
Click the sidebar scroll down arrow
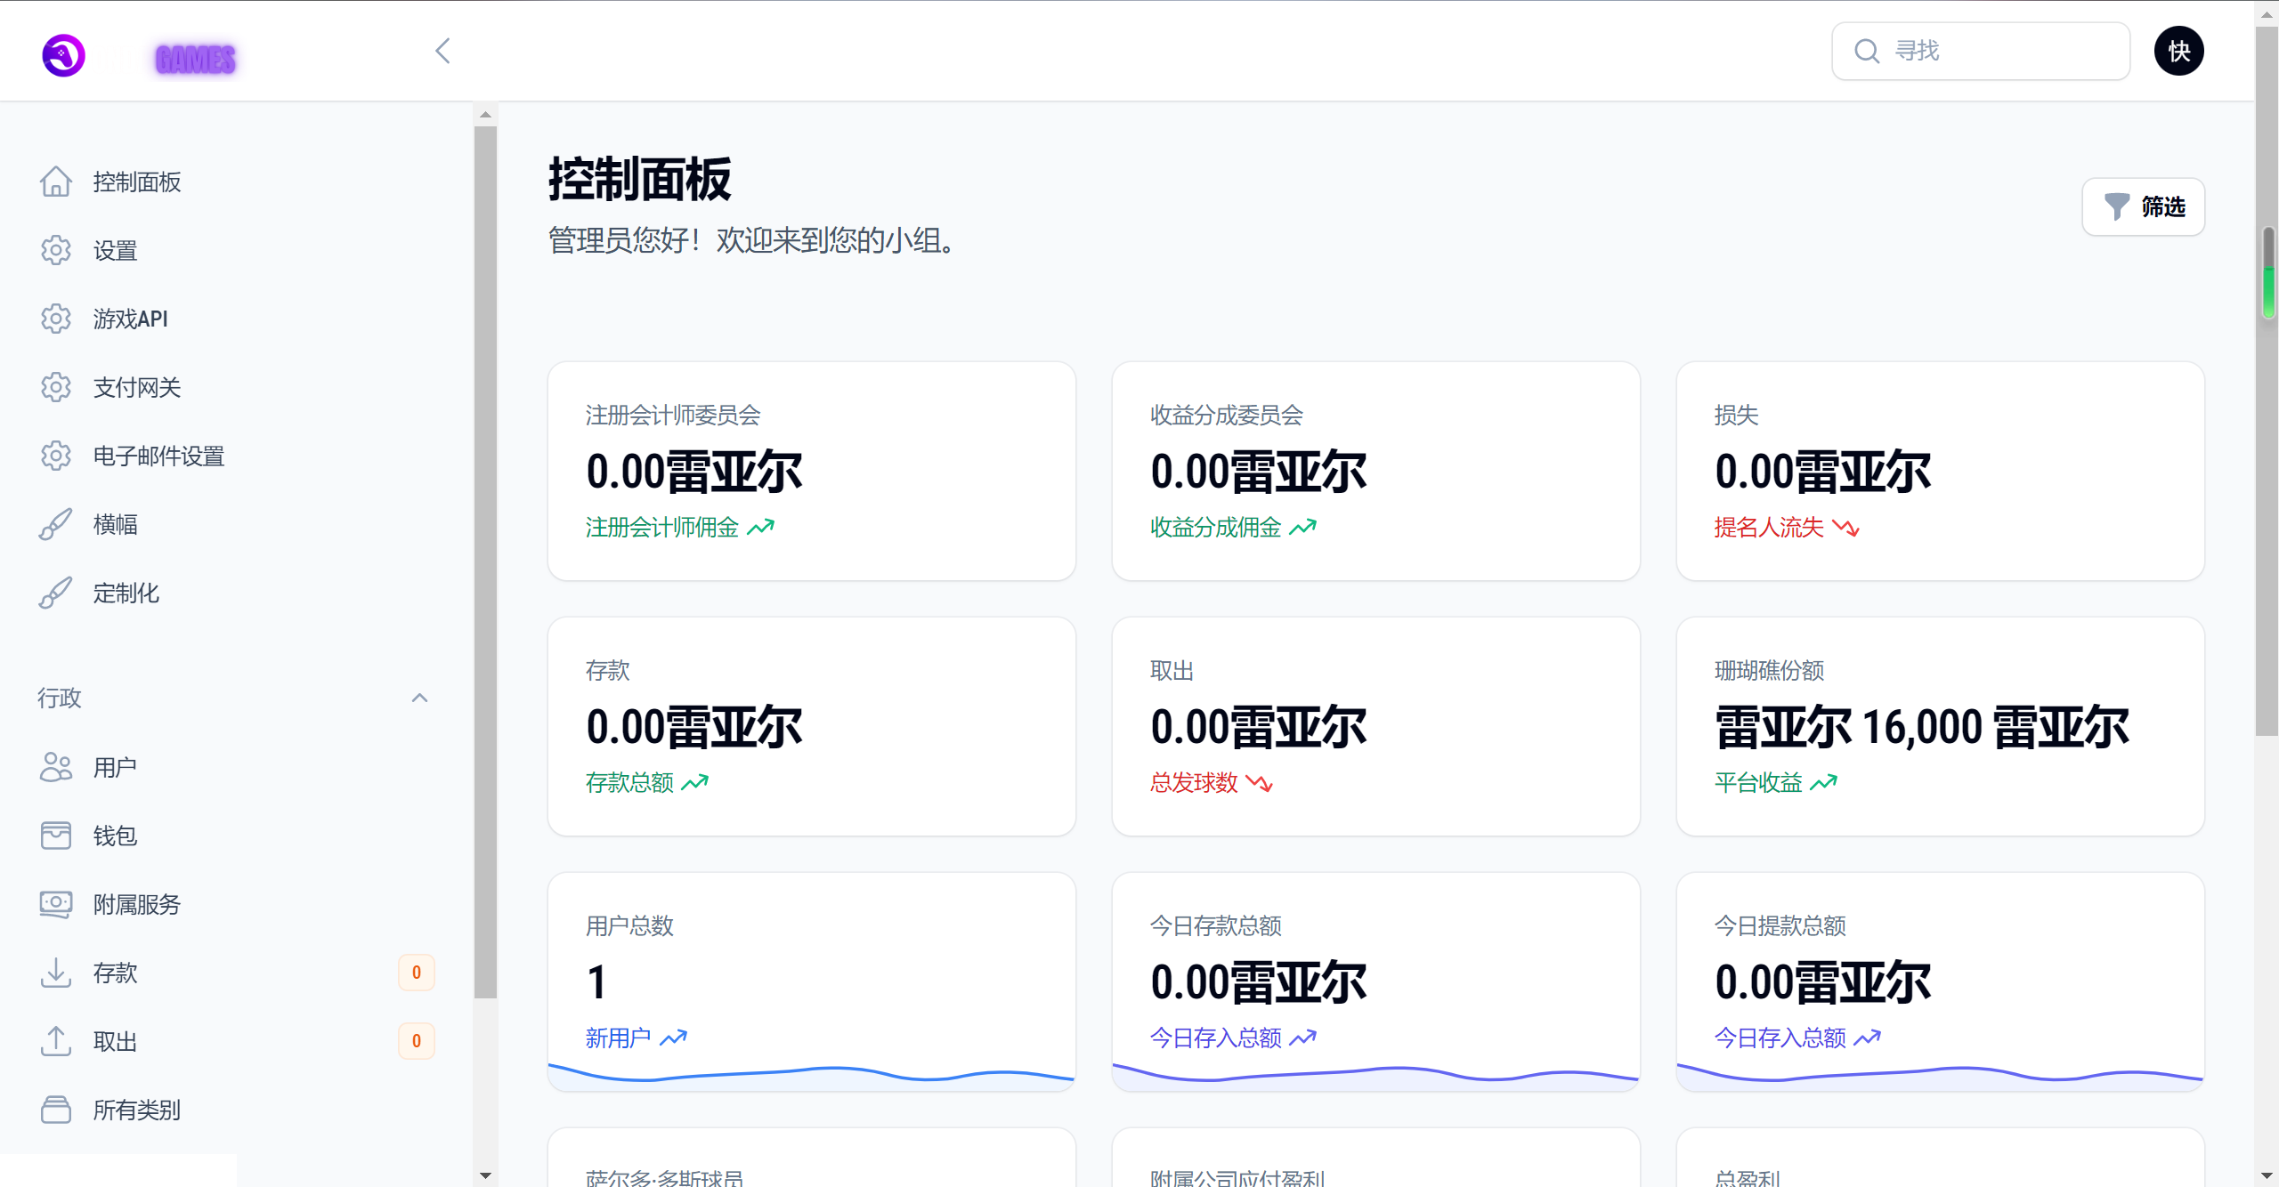coord(485,1175)
